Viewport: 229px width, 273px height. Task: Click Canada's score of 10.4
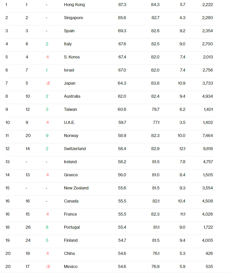(182, 201)
